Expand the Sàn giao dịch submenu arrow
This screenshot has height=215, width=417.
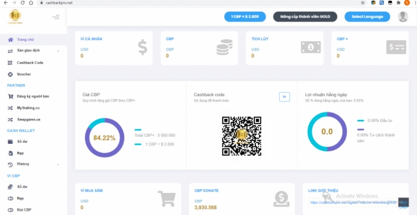(x=58, y=51)
